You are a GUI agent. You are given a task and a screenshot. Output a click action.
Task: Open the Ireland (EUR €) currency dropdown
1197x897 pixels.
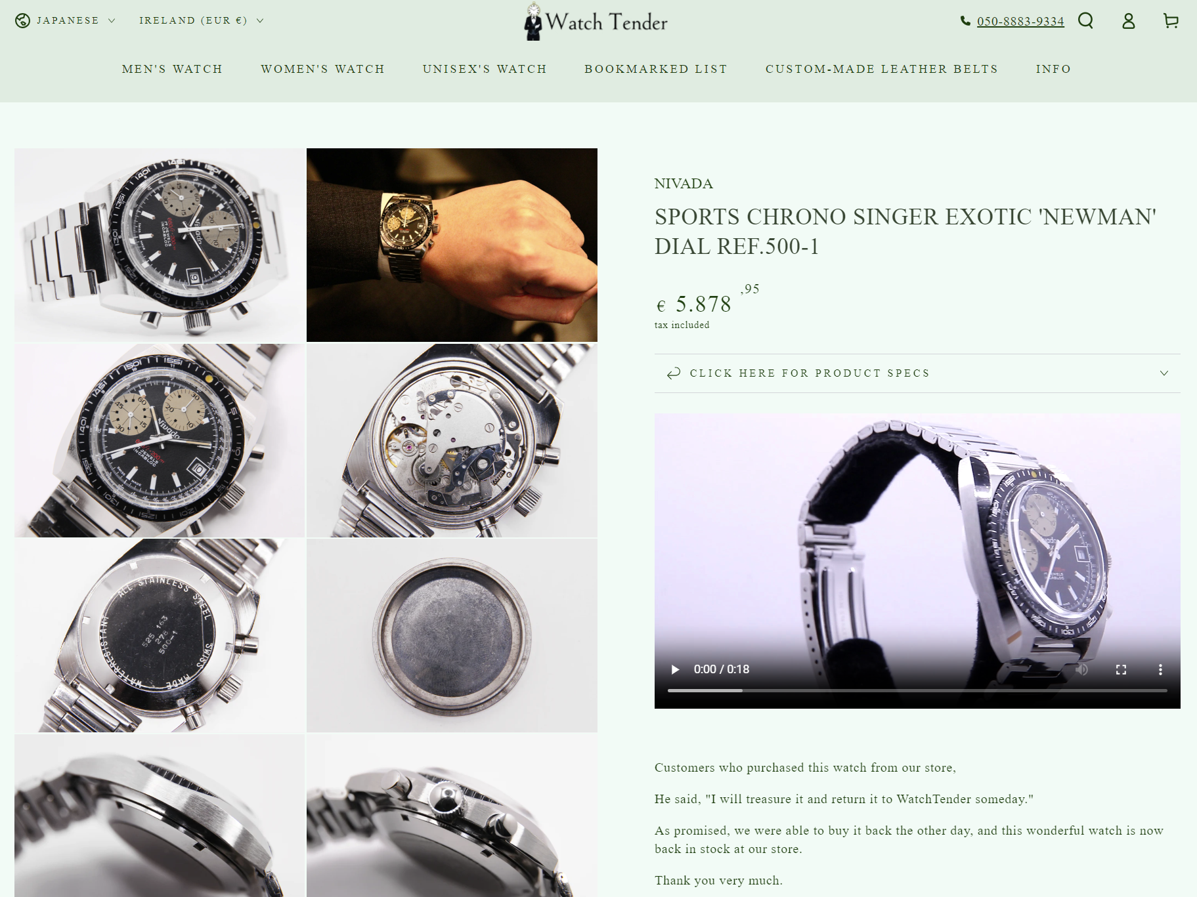pyautogui.click(x=201, y=20)
